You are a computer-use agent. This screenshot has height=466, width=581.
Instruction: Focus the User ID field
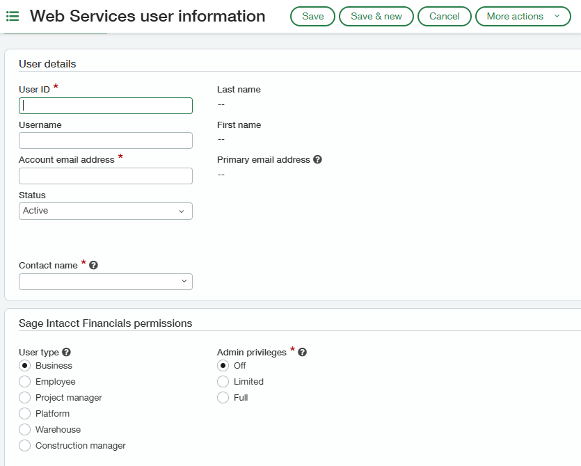click(x=106, y=106)
